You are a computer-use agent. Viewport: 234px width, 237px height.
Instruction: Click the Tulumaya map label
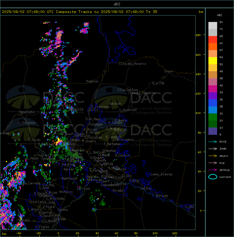(x=96, y=124)
